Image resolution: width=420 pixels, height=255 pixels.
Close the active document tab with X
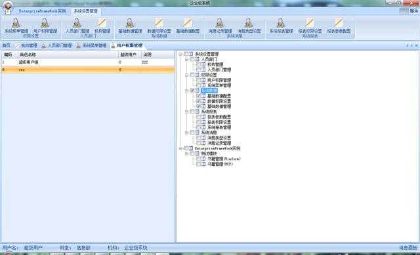417,46
